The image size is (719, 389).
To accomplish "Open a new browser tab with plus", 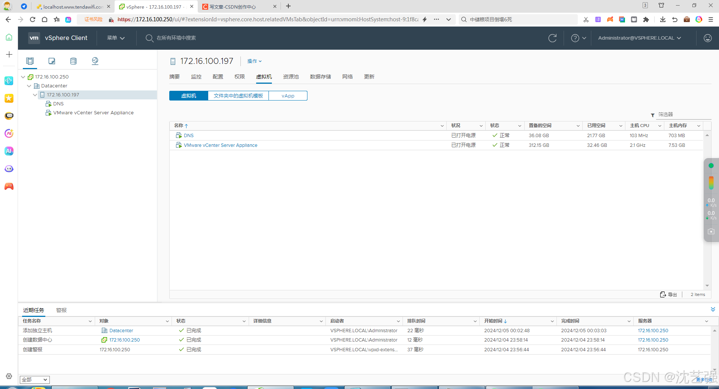I will click(x=288, y=6).
